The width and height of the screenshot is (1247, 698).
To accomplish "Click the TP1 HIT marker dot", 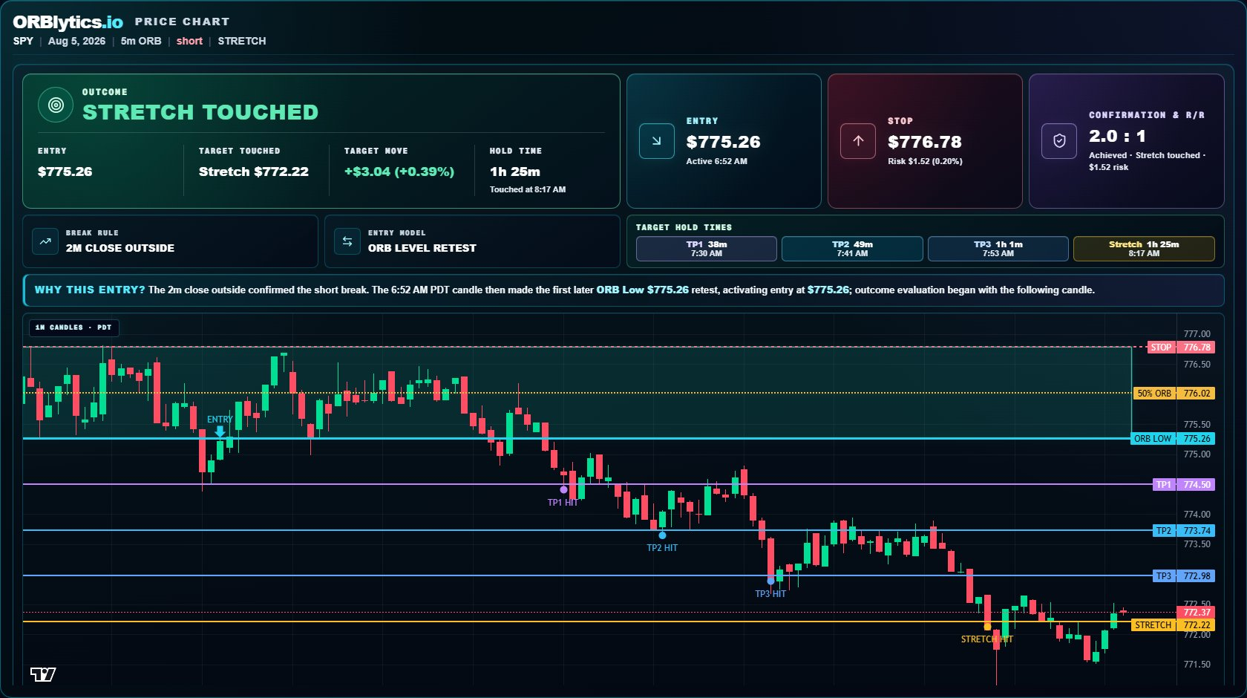I will tap(563, 489).
